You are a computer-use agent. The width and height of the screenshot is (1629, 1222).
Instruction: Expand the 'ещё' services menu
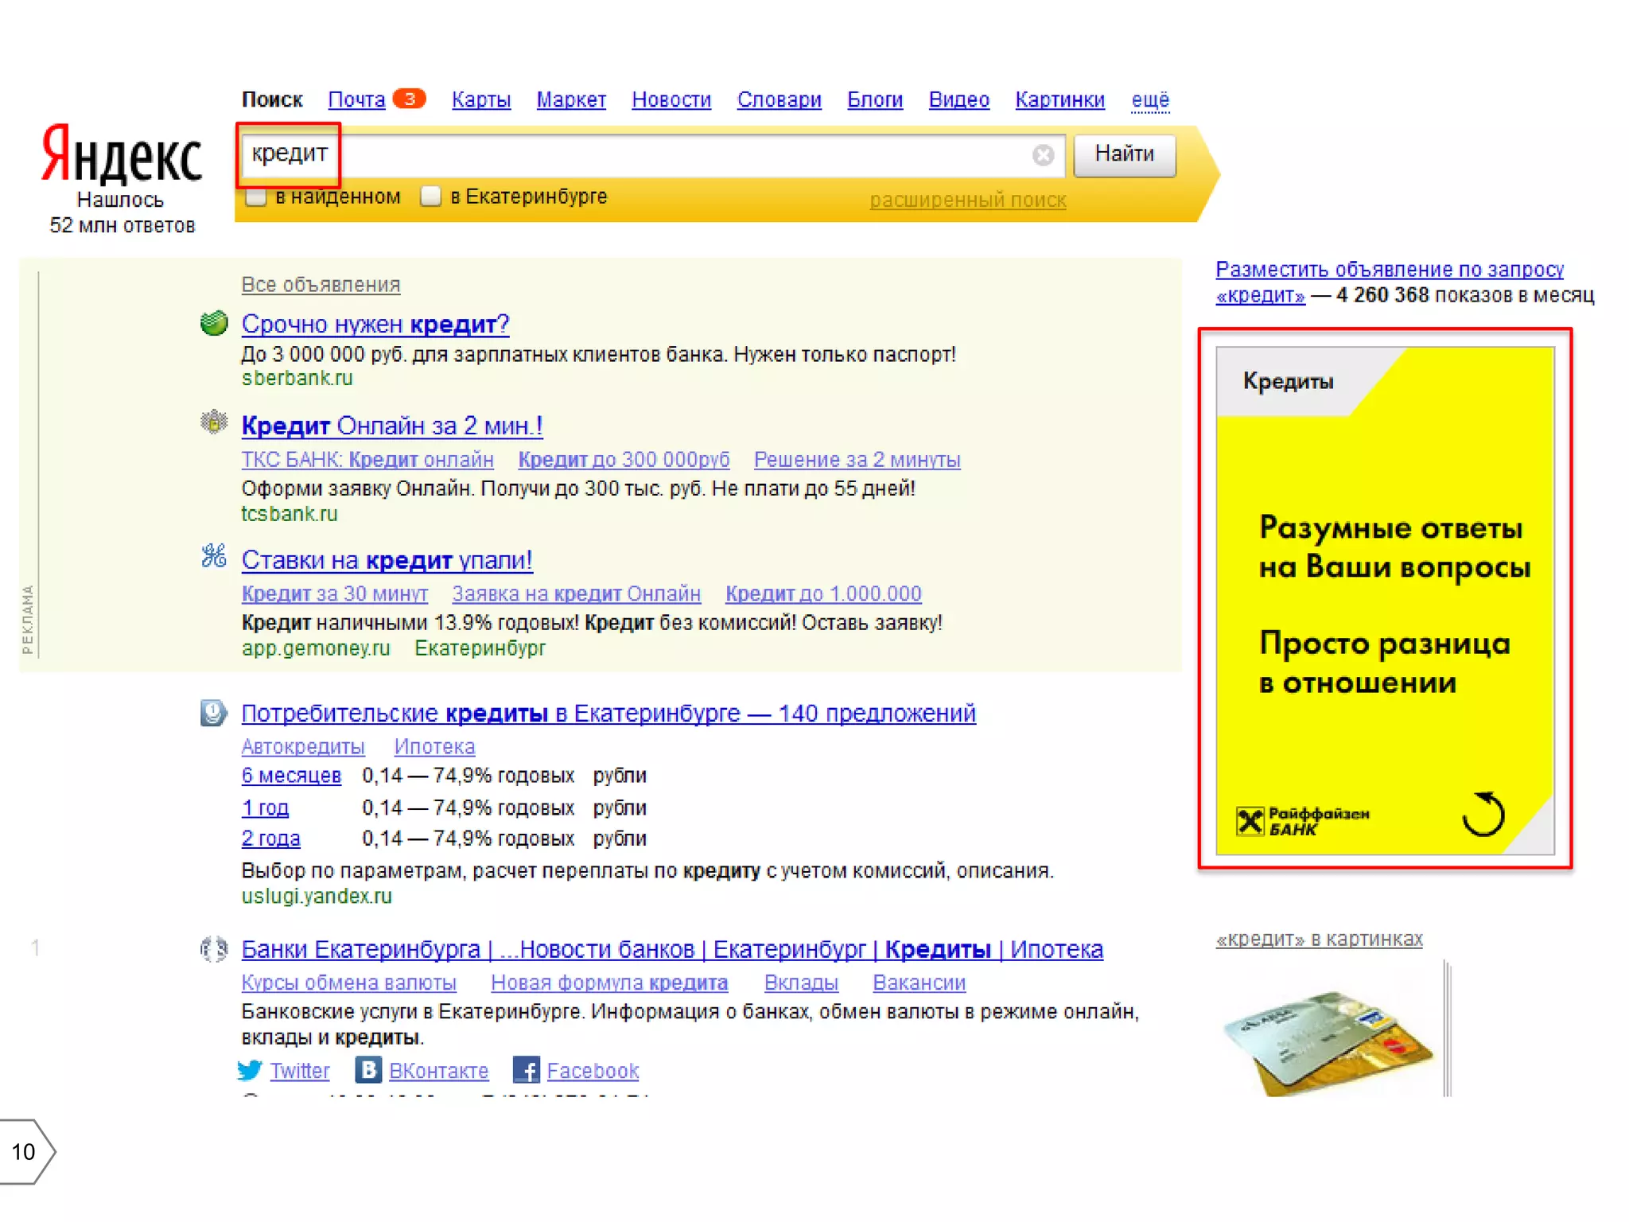[x=1149, y=100]
